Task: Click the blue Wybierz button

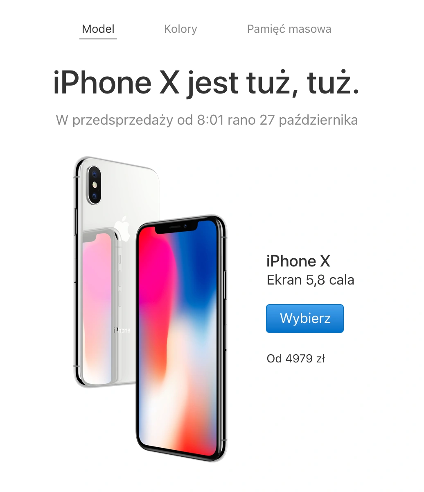Action: click(x=305, y=318)
